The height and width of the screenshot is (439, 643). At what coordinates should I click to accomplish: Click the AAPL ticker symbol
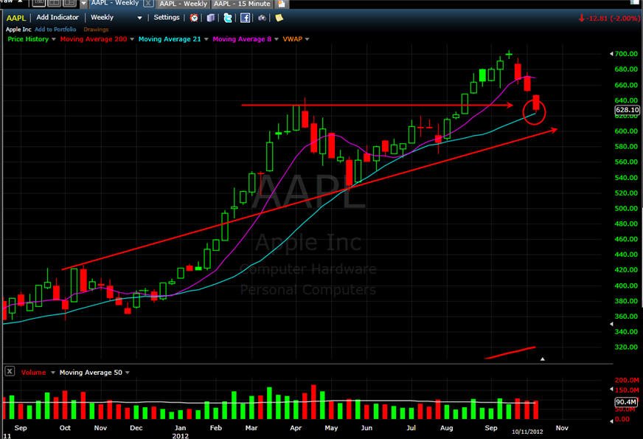coord(16,18)
